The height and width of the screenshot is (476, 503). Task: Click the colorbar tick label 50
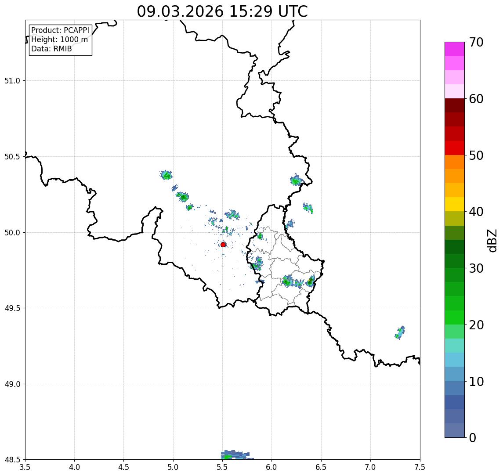click(476, 155)
